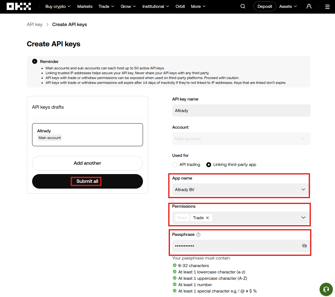Click the Reminder info icon
The height and width of the screenshot is (297, 335).
pyautogui.click(x=35, y=61)
